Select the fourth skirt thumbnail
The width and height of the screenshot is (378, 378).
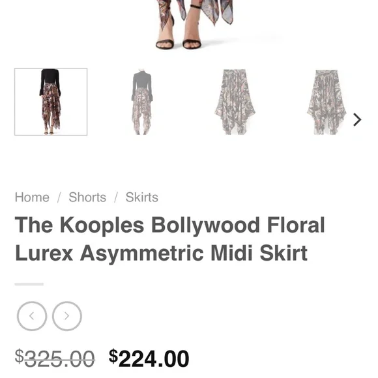coord(327,102)
